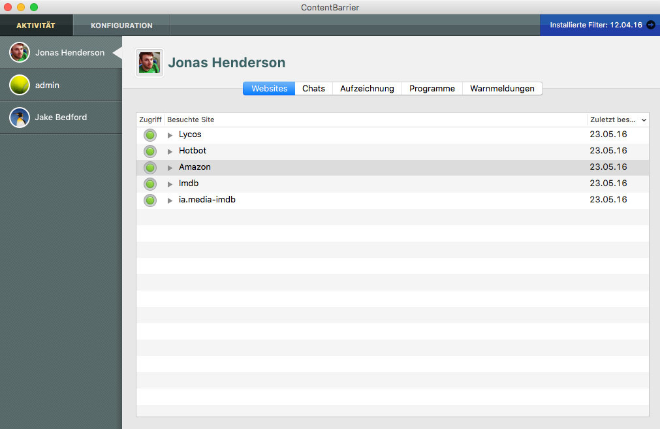Image resolution: width=660 pixels, height=429 pixels.
Task: Click the 23.05.16 date in the Imdb row
Action: pos(608,183)
